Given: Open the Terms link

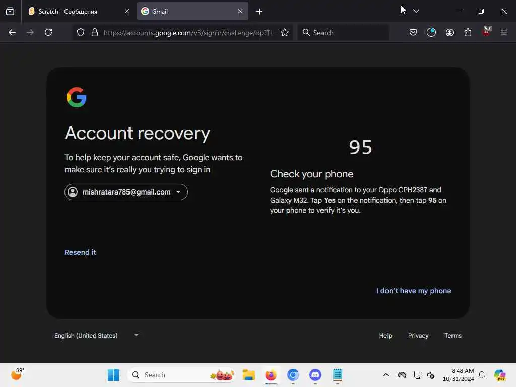Looking at the screenshot, I should pyautogui.click(x=453, y=335).
